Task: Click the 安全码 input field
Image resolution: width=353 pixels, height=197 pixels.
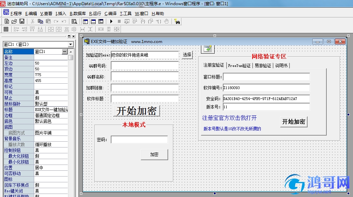Action: coord(266,98)
